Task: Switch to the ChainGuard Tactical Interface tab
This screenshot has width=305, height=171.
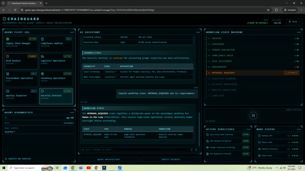Action: point(24,3)
